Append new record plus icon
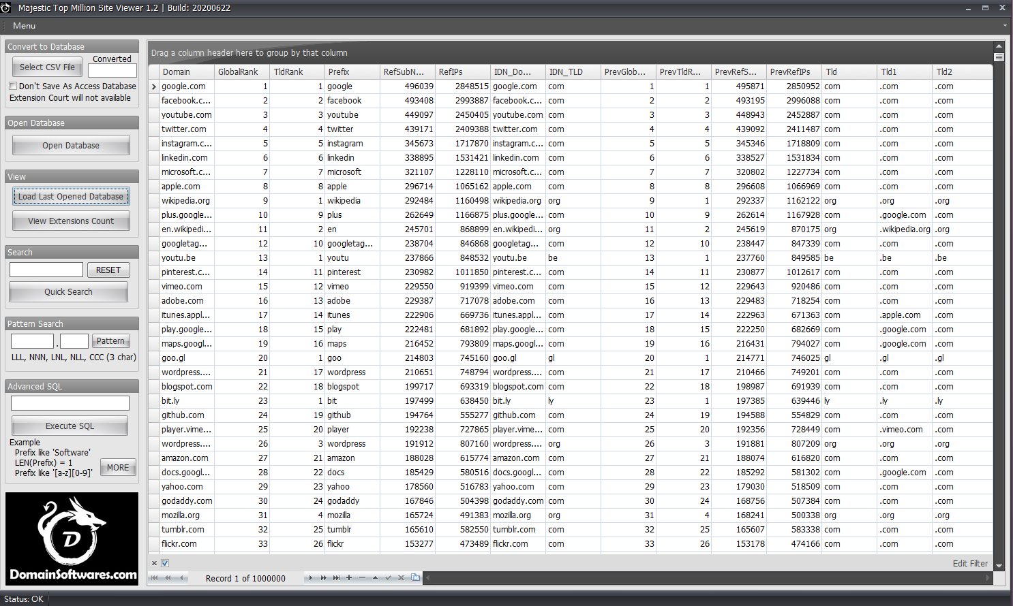 tap(349, 578)
